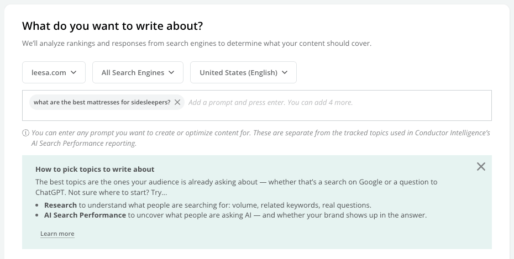Image resolution: width=514 pixels, height=259 pixels.
Task: Click the bold Research bullet text
Action: click(60, 205)
